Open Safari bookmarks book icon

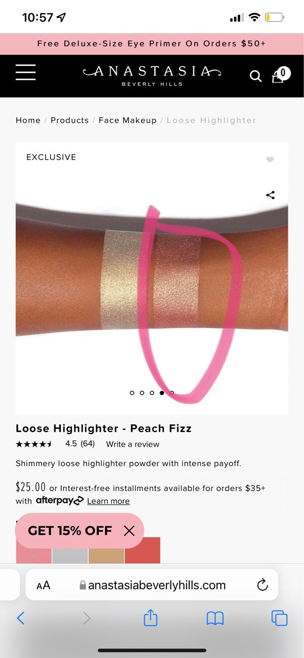(215, 618)
